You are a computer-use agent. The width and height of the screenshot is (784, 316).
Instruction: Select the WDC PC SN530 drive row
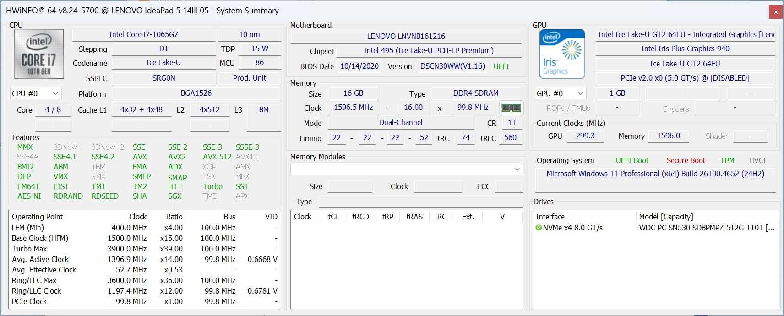(655, 228)
